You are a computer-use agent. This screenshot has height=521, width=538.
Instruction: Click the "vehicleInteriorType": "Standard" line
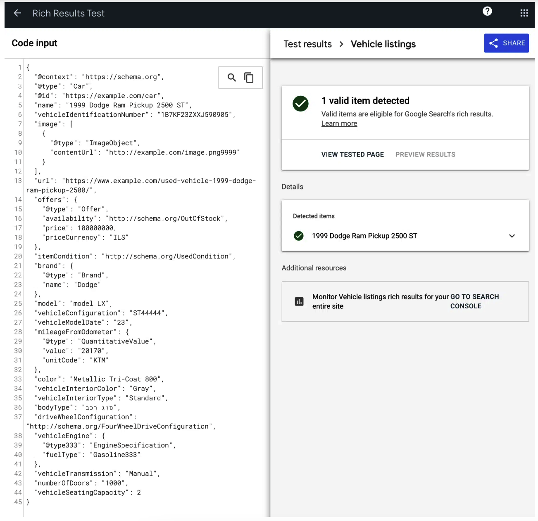coord(101,398)
